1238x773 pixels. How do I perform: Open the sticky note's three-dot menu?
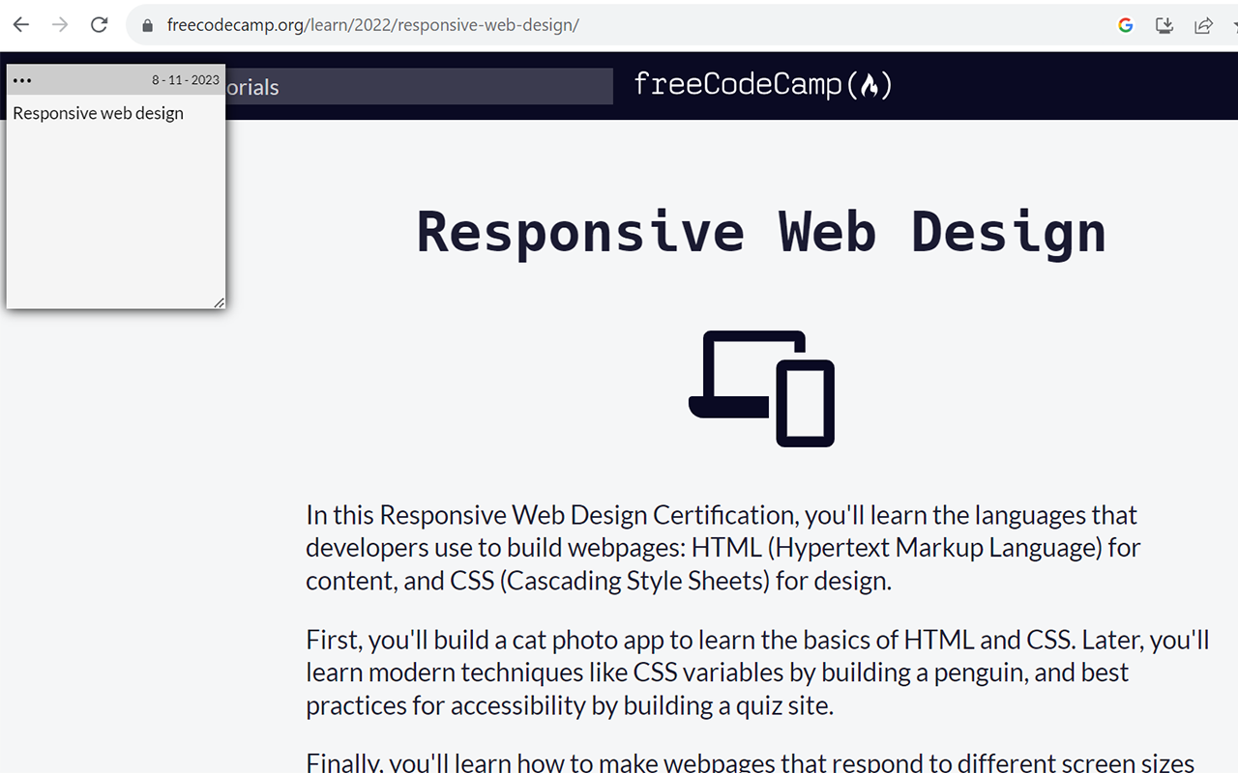(22, 80)
